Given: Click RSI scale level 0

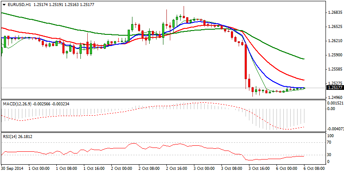Looking at the screenshot, I should click(329, 162).
